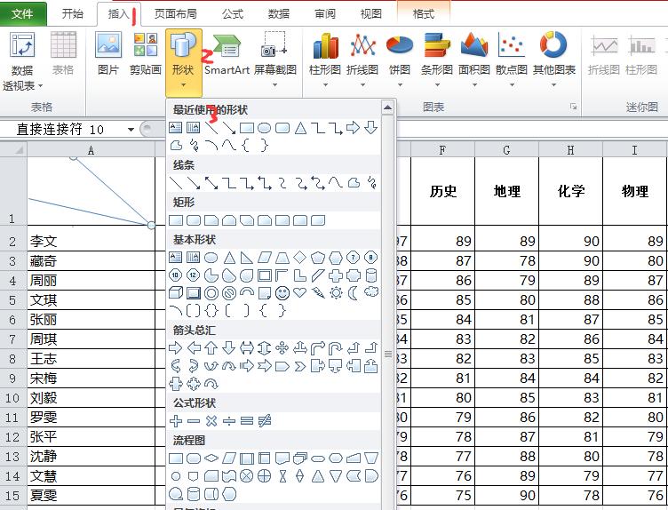Insert the diamond shape in 基本形状
668x510 pixels.
click(300, 258)
